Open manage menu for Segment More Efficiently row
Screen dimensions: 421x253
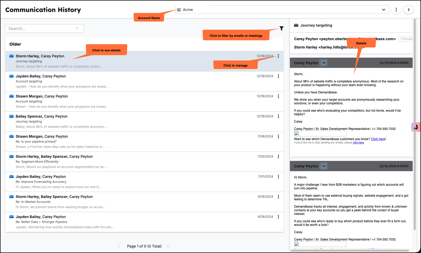click(278, 156)
